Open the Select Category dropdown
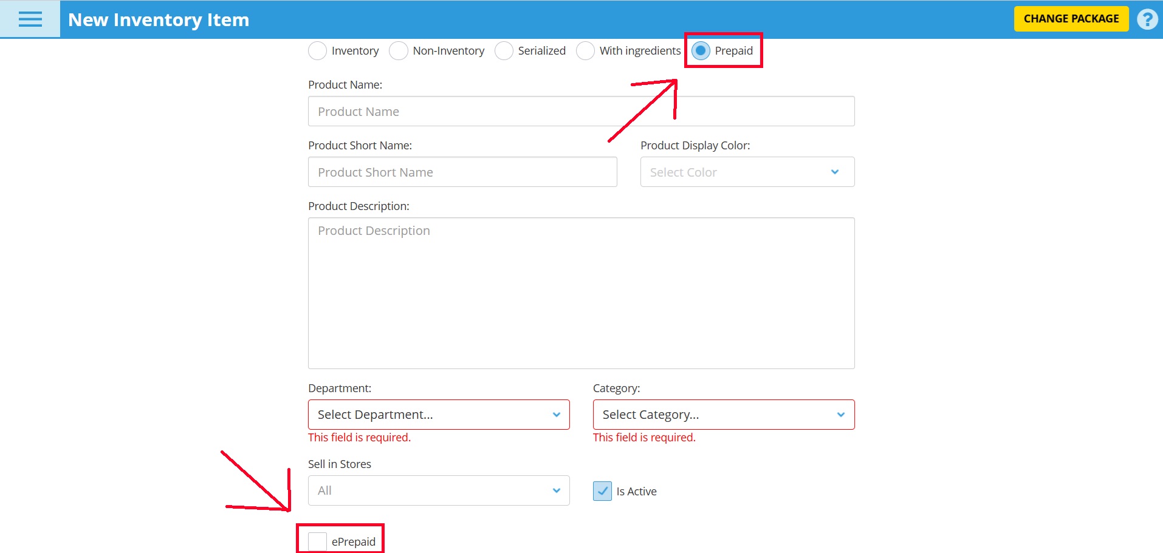The image size is (1163, 553). 722,415
